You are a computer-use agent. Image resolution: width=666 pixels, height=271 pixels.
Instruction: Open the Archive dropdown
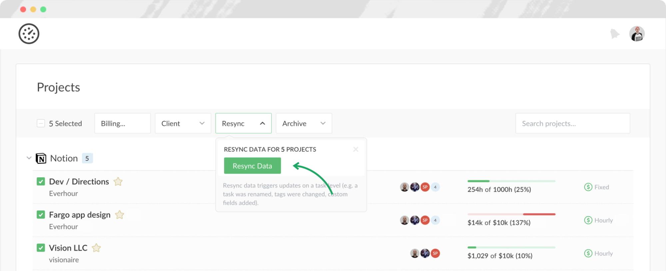pos(303,123)
